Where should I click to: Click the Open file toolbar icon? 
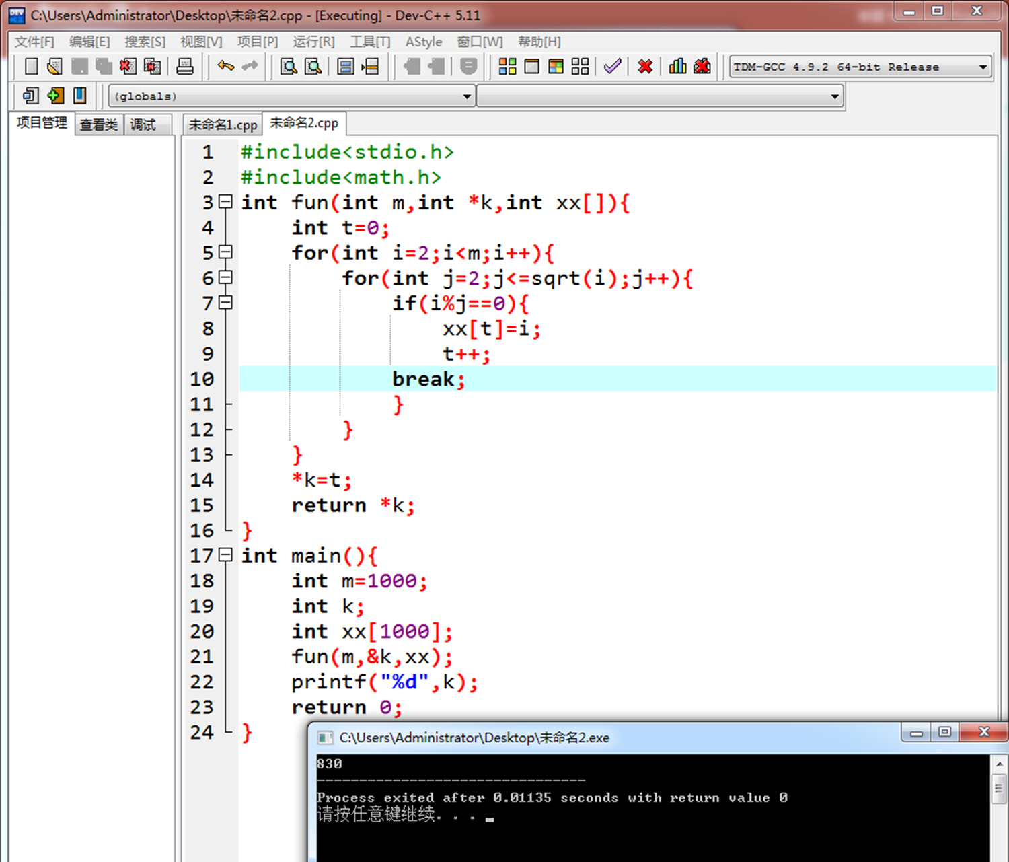[55, 66]
